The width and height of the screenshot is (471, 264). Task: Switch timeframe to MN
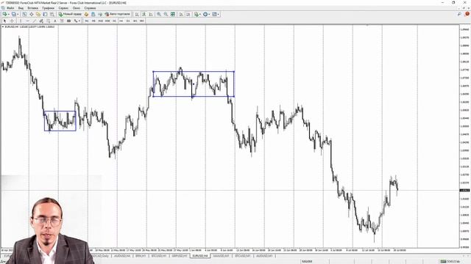point(142,21)
